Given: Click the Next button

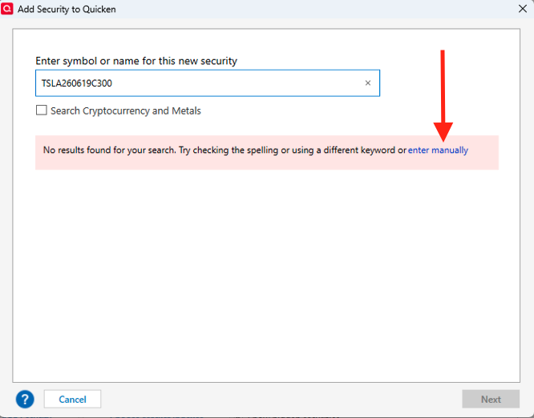Looking at the screenshot, I should click(x=491, y=399).
